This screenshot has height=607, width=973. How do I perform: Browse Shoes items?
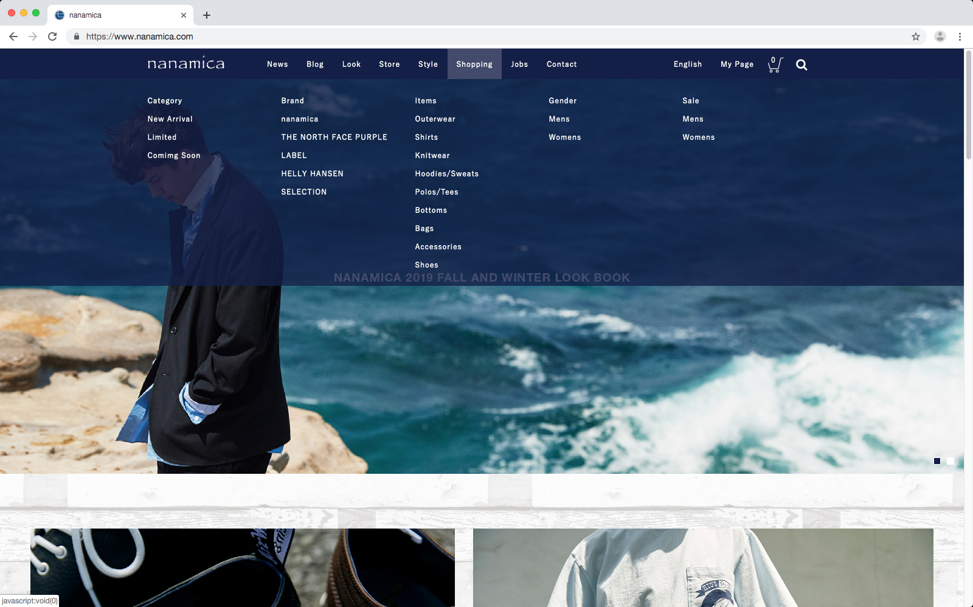426,265
